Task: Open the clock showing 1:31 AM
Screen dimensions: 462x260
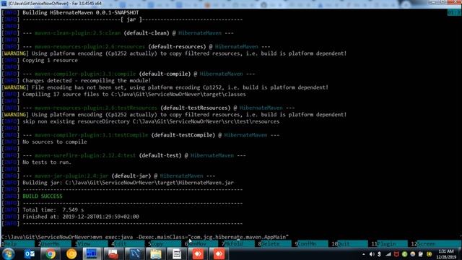Action: 446,254
